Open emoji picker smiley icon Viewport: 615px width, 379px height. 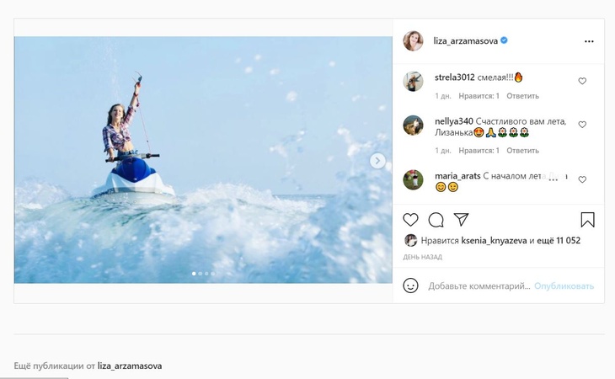[x=410, y=286]
